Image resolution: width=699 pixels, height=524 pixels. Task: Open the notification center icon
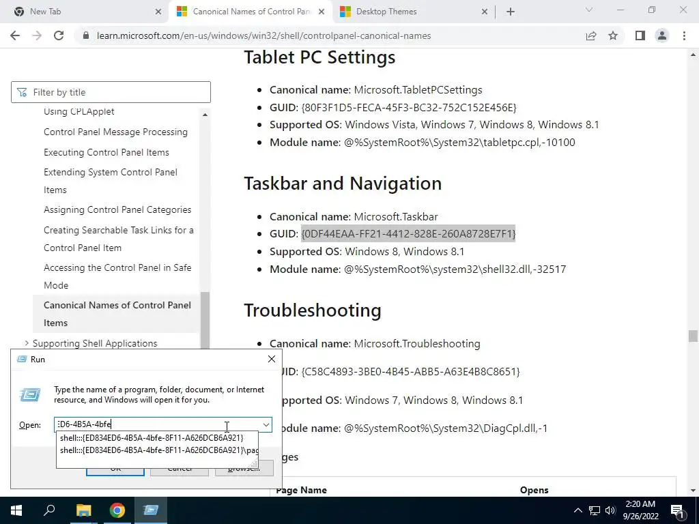pos(678,510)
